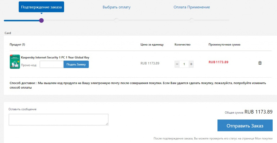Click the quantity number field
Screen dimensions: 277x143
point(184,64)
